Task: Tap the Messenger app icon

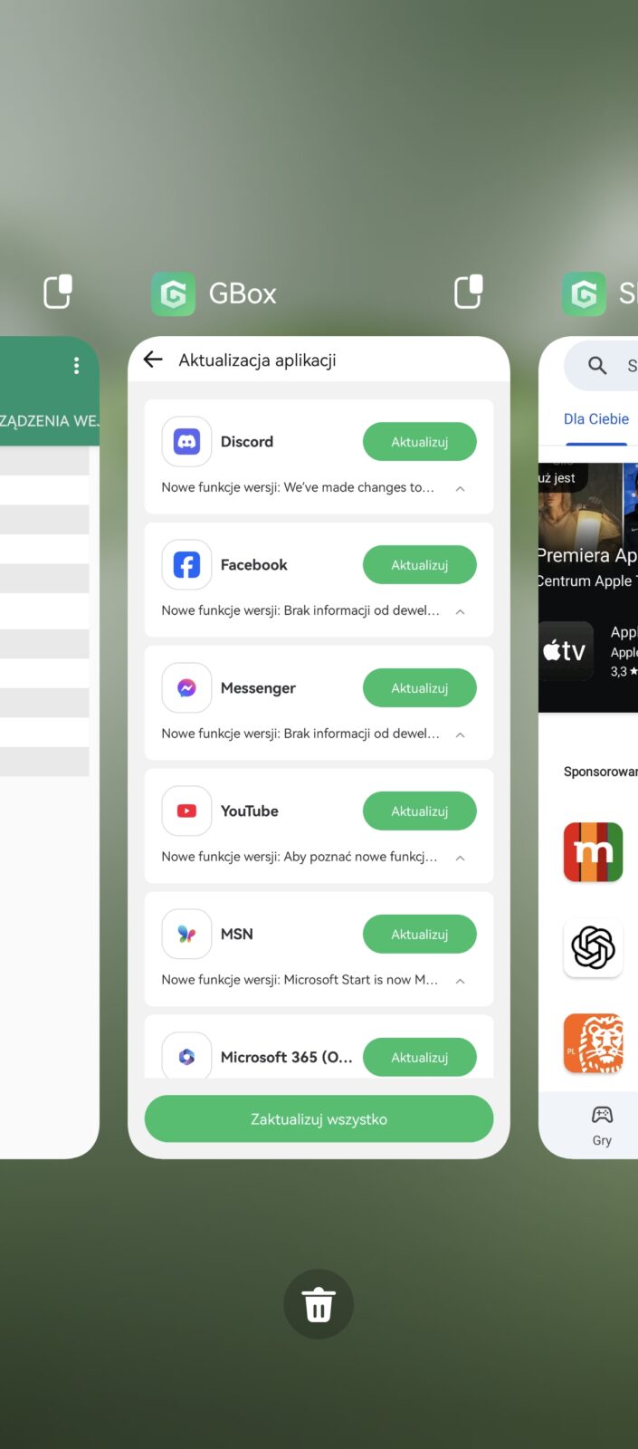Action: click(186, 688)
